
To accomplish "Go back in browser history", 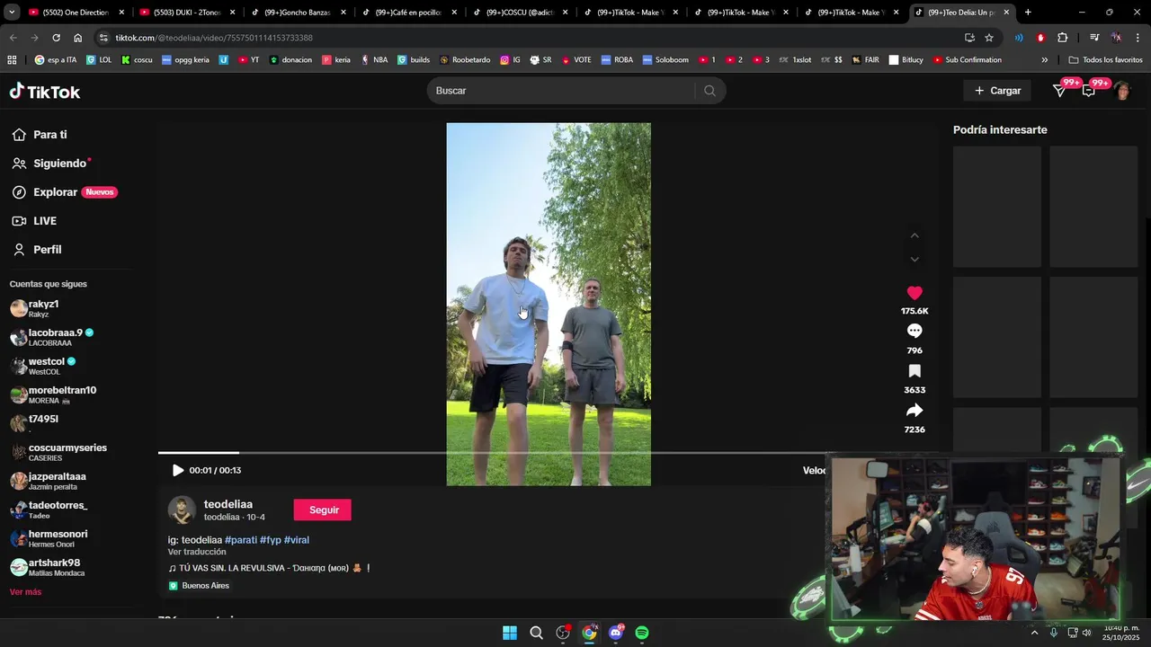I will (13, 38).
